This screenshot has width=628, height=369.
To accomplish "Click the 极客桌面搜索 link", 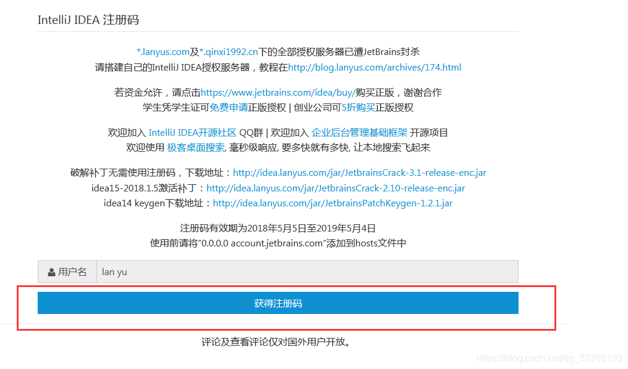I will 196,148.
